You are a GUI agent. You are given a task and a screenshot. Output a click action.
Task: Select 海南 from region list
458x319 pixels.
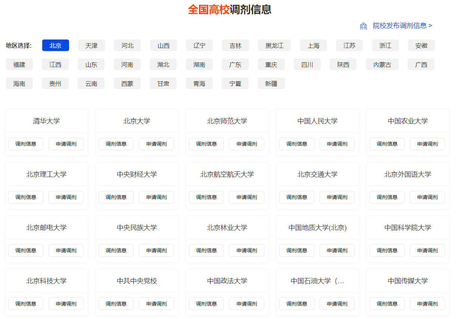click(x=19, y=83)
